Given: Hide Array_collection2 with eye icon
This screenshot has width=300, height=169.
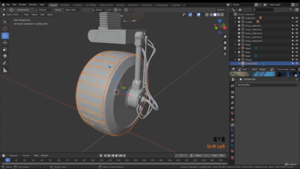Looking at the screenshot, I should [x=297, y=33].
